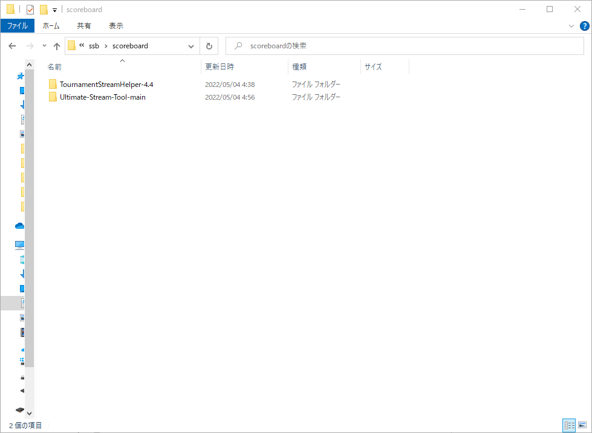Open address bar history dropdown
This screenshot has height=433, width=592.
coord(191,47)
